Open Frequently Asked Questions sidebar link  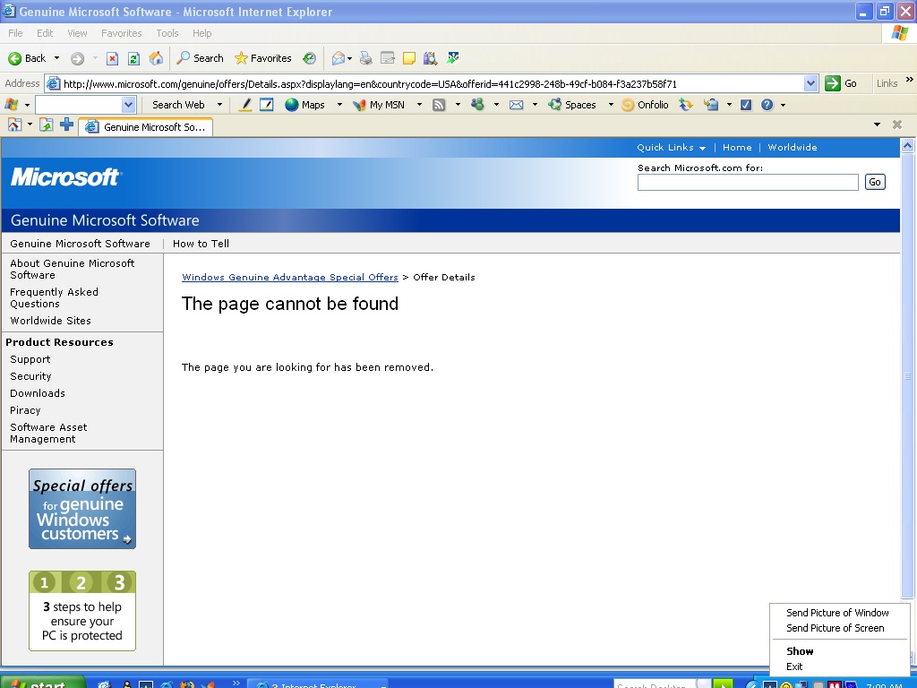click(x=54, y=297)
